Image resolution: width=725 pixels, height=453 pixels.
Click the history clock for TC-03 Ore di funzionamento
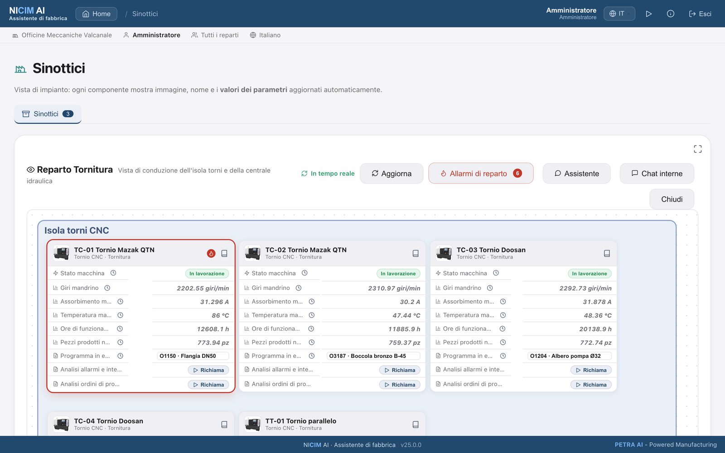pos(503,328)
